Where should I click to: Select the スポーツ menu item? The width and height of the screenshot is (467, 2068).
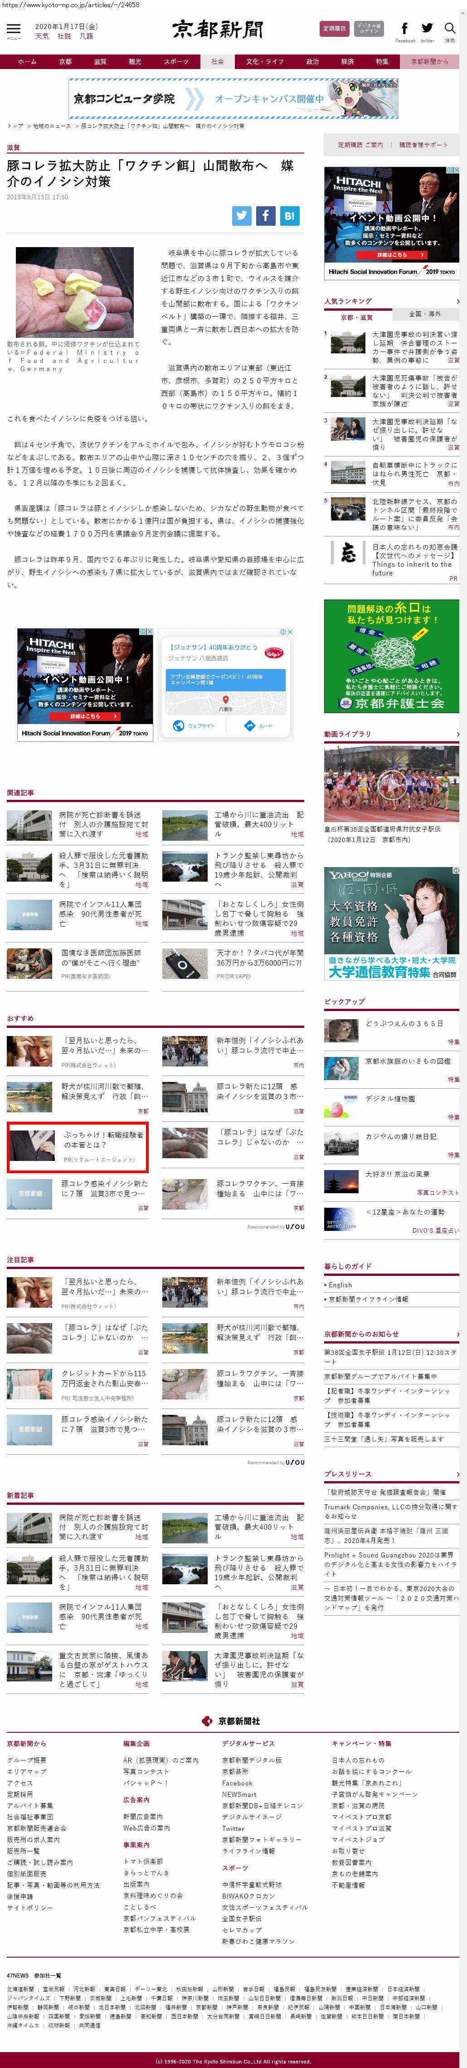tap(176, 61)
